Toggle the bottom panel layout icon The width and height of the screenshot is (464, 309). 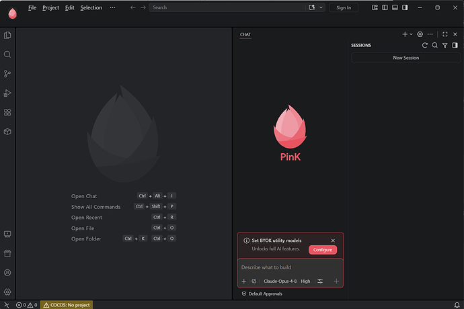click(395, 7)
